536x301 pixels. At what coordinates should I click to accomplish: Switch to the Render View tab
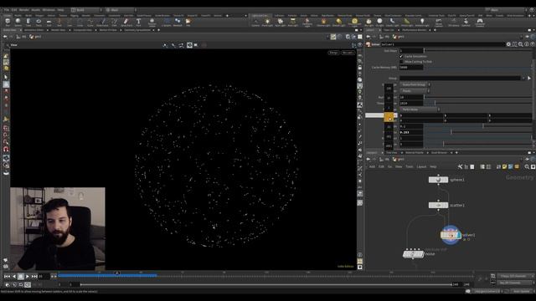pos(58,30)
